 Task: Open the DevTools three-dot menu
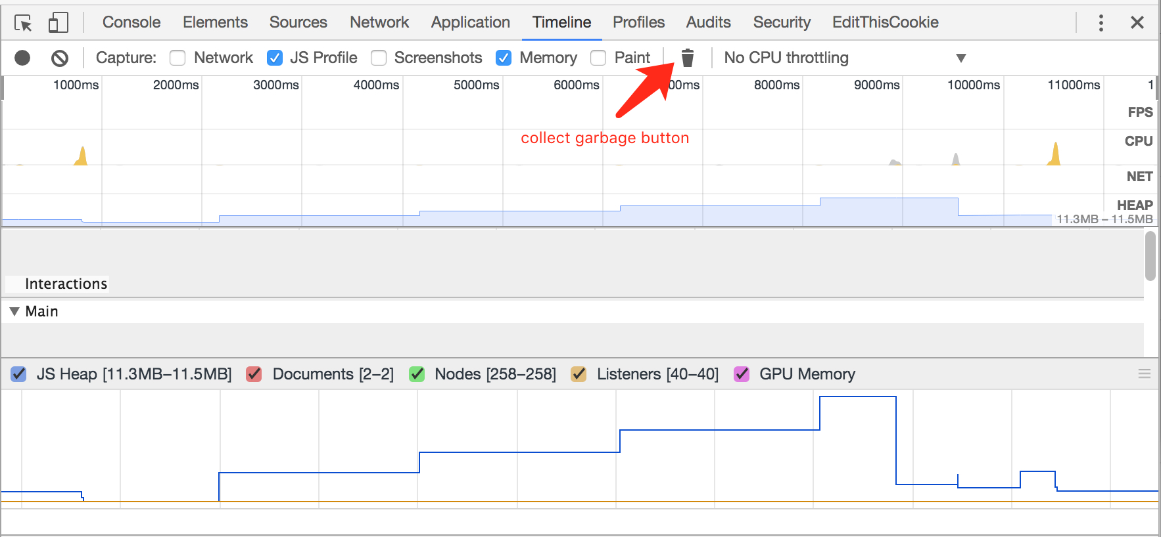[x=1101, y=23]
